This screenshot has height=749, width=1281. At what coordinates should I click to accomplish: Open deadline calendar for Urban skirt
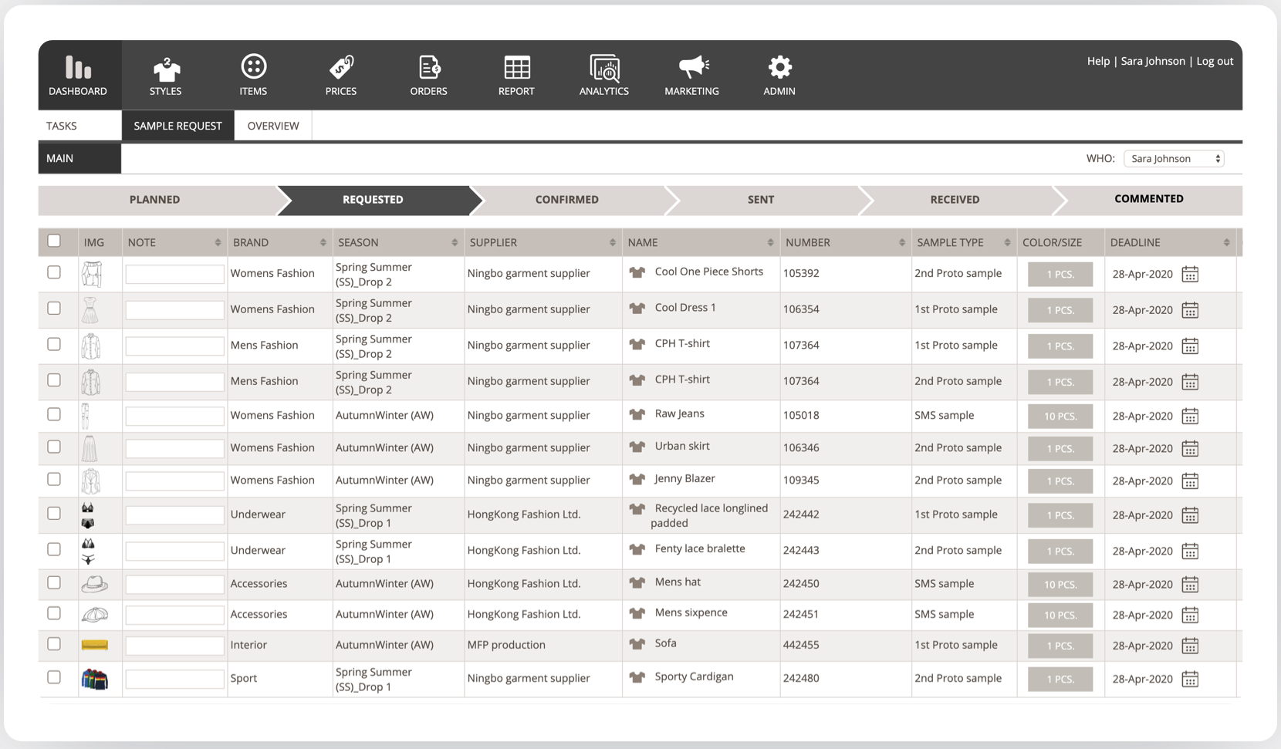pos(1190,449)
